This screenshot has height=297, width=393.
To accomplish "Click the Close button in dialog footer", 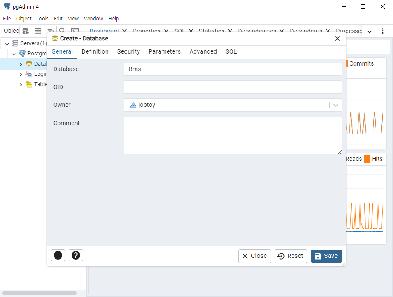I will (x=254, y=256).
